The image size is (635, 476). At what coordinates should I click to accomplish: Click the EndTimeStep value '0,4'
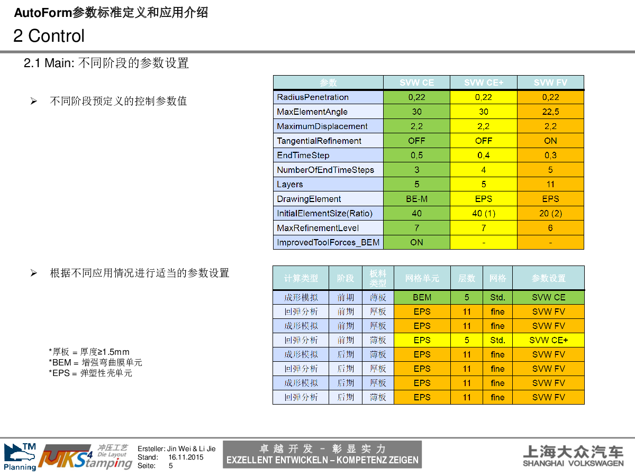[484, 155]
